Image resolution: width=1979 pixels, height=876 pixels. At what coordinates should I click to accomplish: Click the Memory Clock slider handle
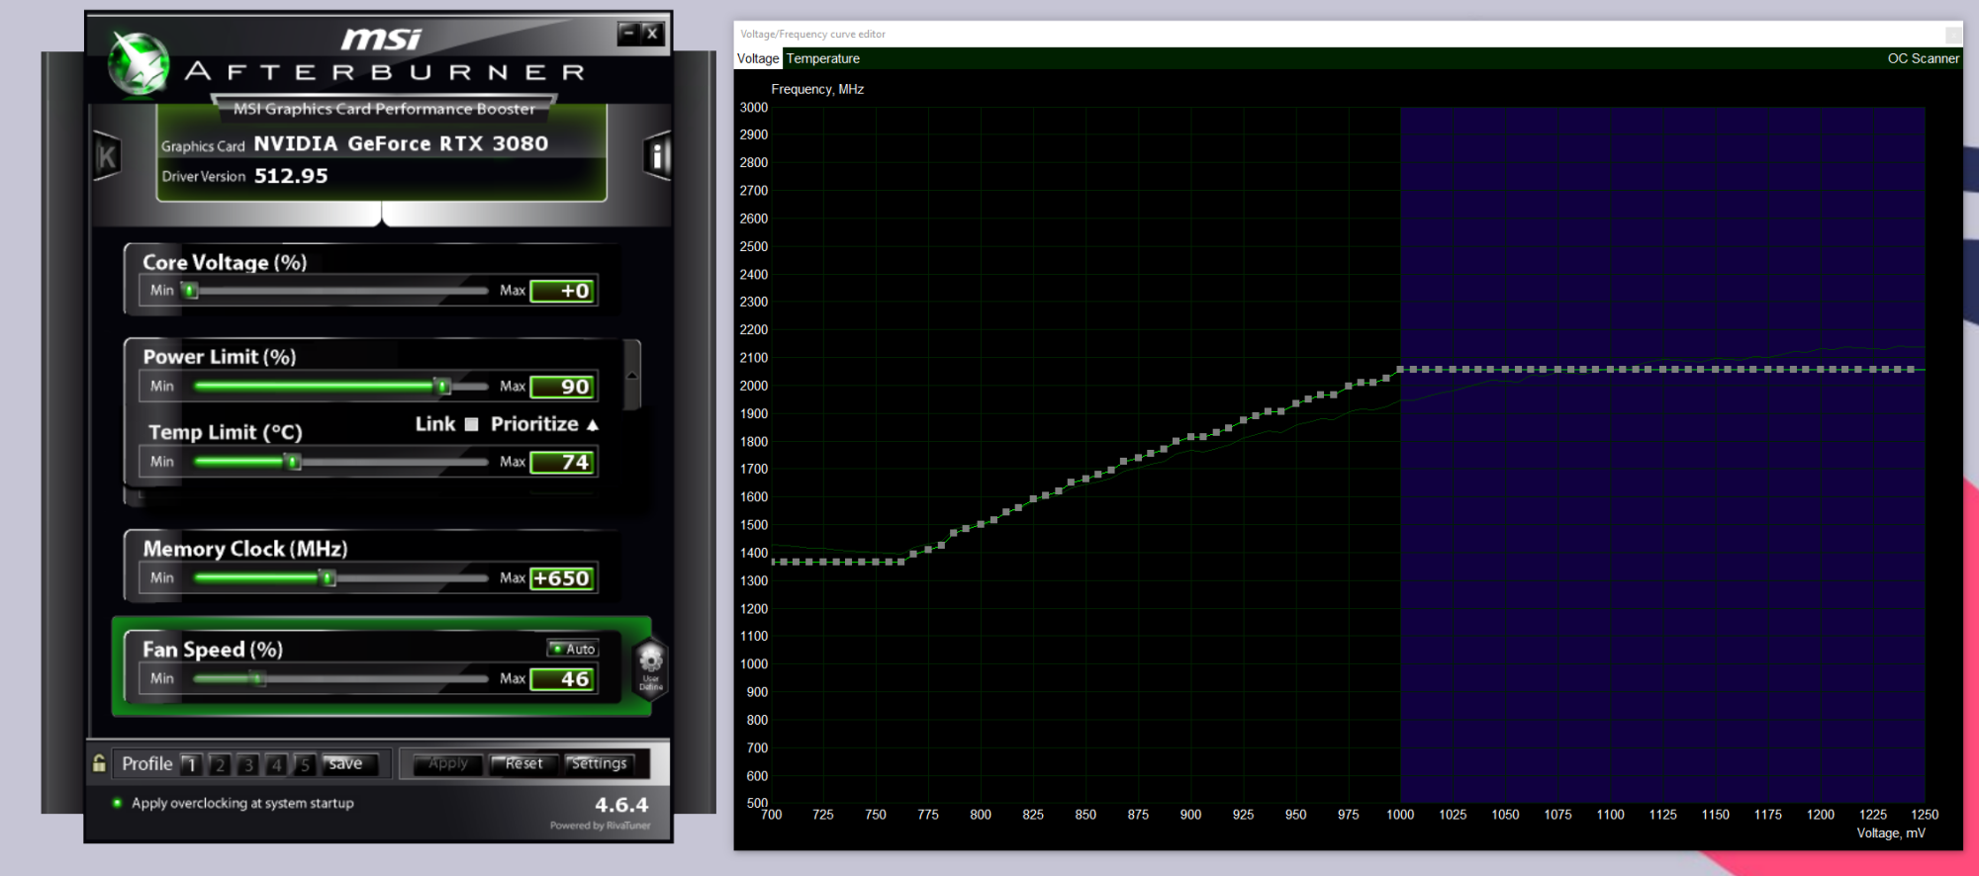point(329,578)
